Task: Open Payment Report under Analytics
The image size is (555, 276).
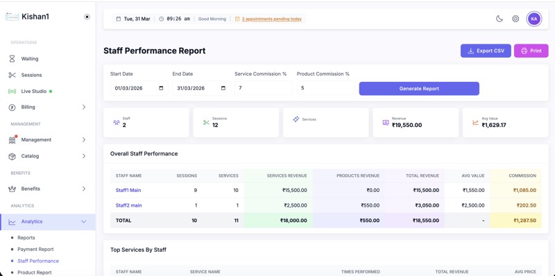Action: click(36, 250)
